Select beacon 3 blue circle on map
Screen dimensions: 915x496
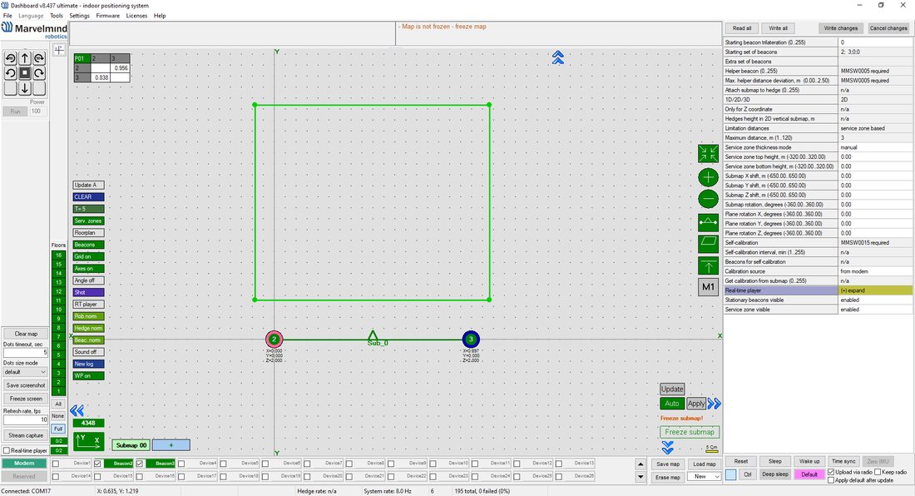[471, 339]
